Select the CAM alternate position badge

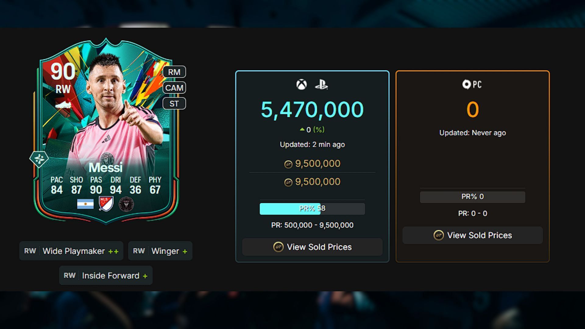(174, 88)
